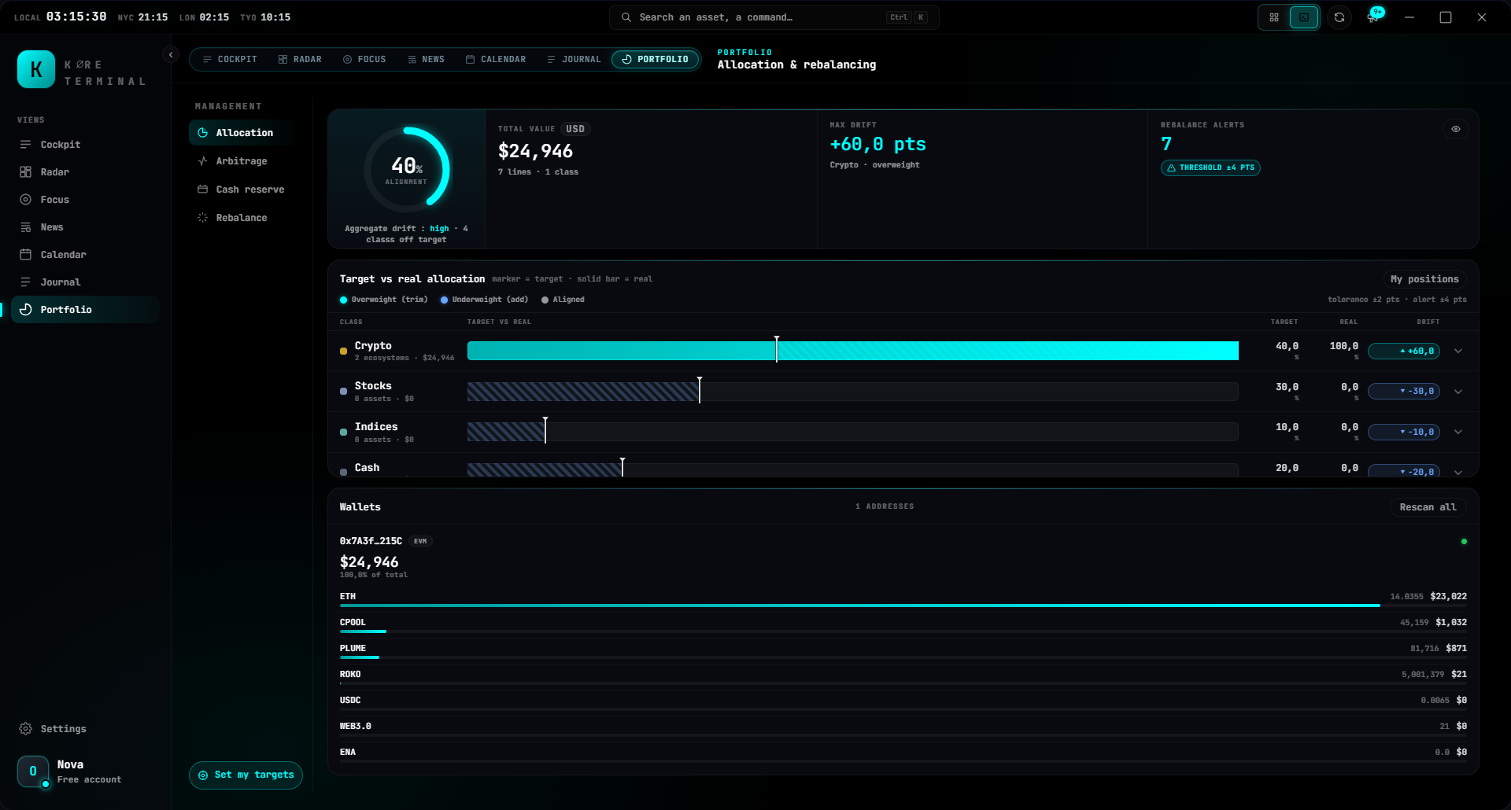Click the Threshold ±4 pts alert badge

pos(1210,168)
